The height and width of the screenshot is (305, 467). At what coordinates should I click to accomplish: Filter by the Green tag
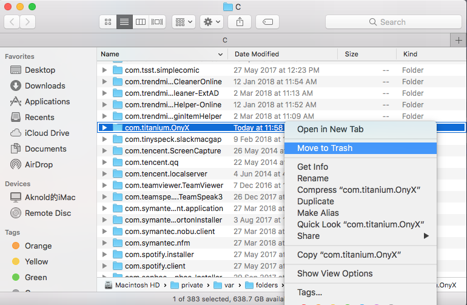tap(36, 278)
